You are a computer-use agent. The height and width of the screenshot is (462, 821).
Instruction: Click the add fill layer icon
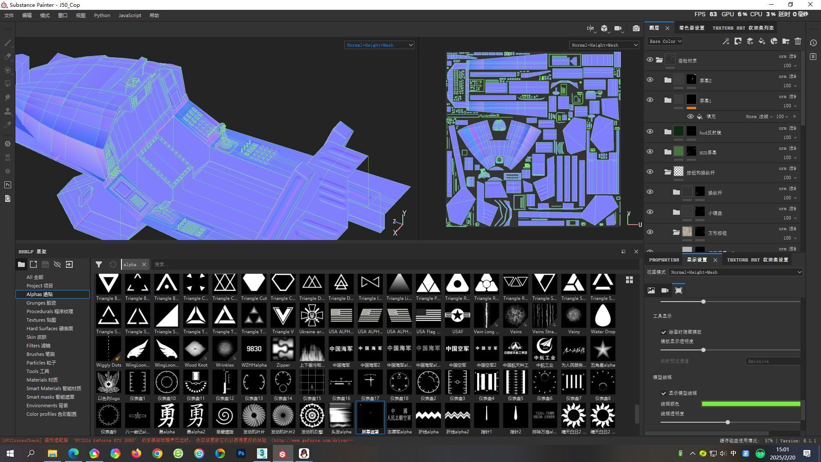762,41
